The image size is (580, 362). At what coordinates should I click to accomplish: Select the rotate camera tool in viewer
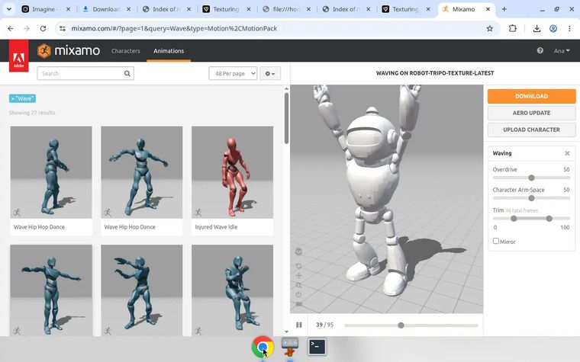pyautogui.click(x=299, y=266)
